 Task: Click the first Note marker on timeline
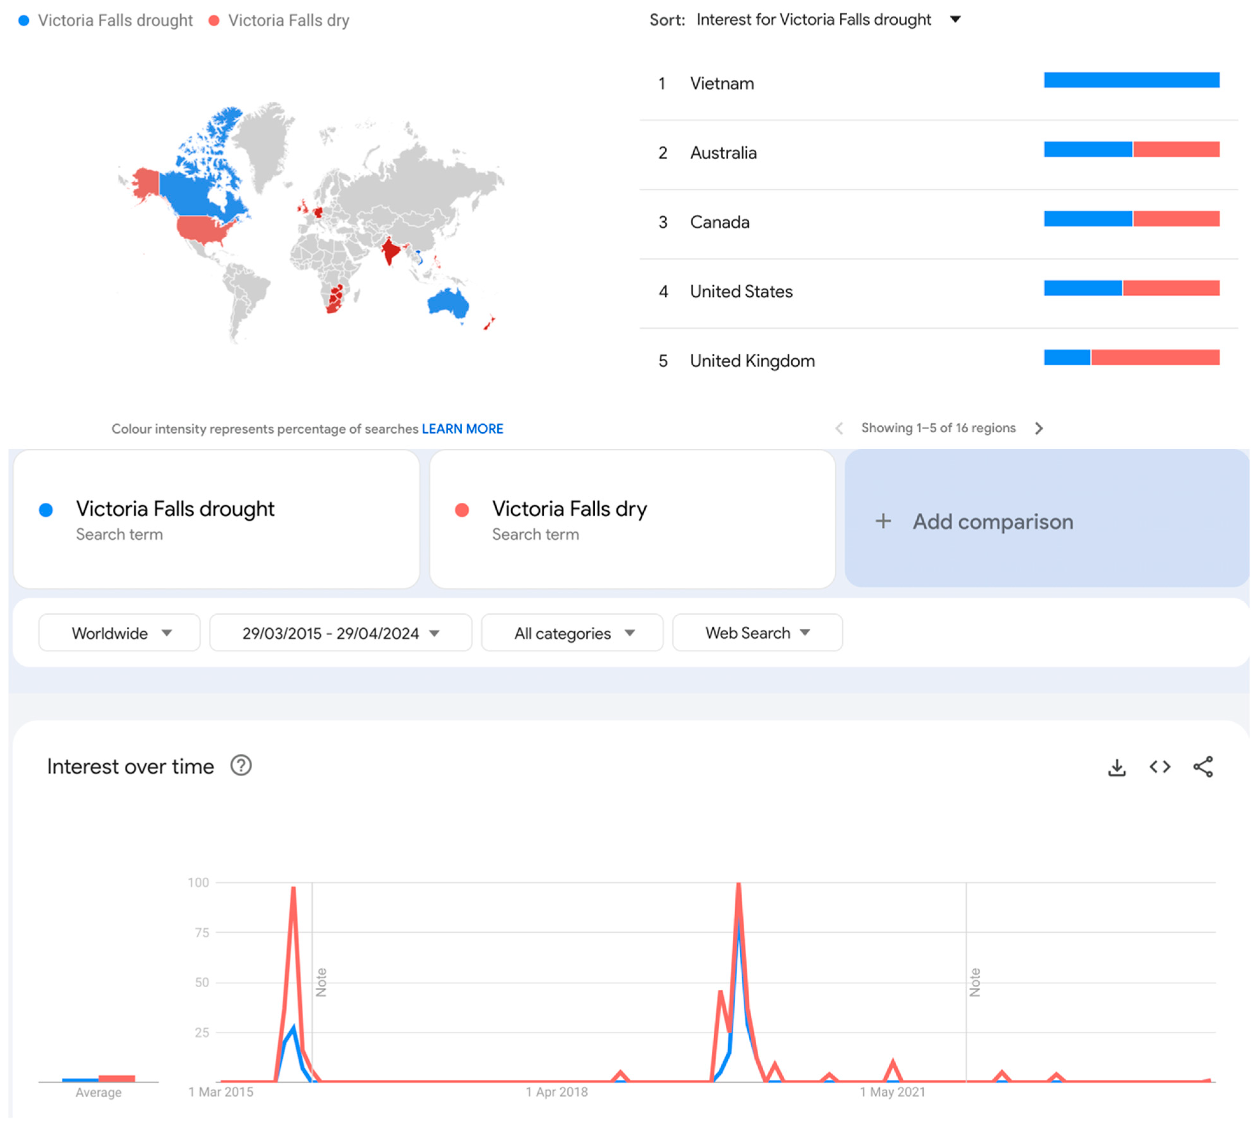321,982
